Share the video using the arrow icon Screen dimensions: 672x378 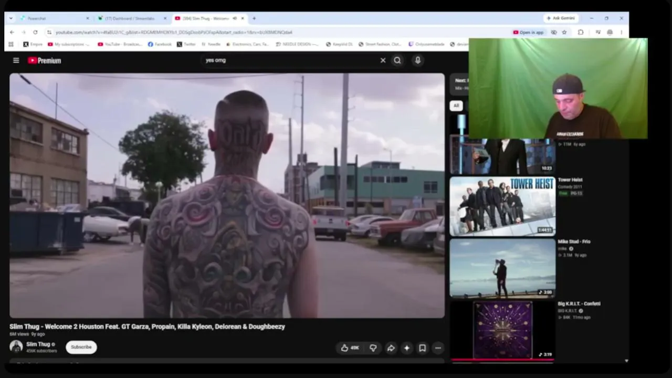[x=391, y=348]
